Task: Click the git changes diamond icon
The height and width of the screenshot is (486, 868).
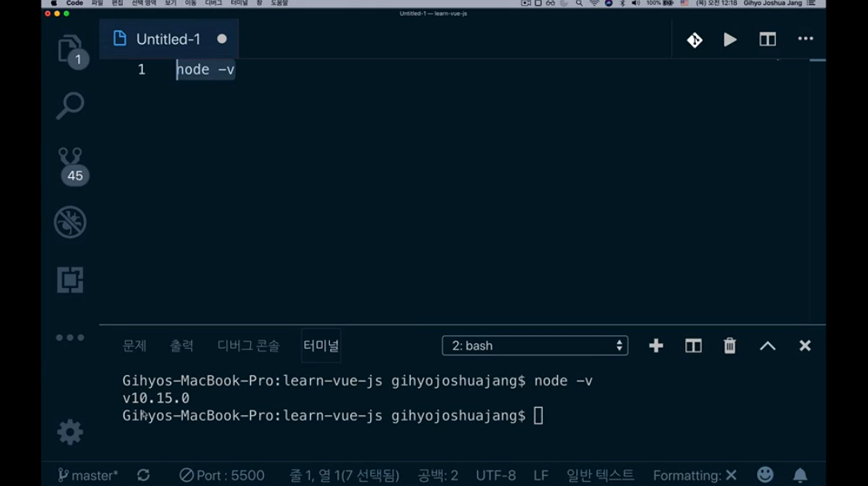Action: (x=695, y=39)
